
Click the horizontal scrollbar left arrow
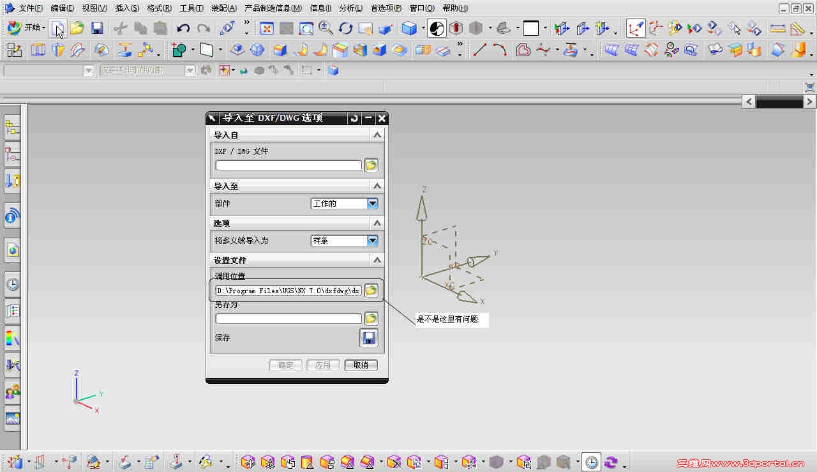pyautogui.click(x=749, y=102)
